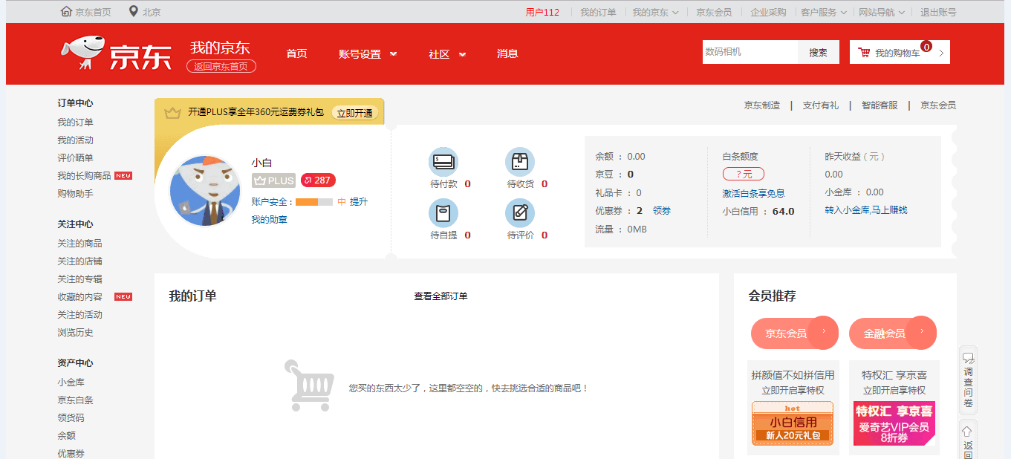
Task: Open the 待评价 review icon
Action: [x=520, y=213]
